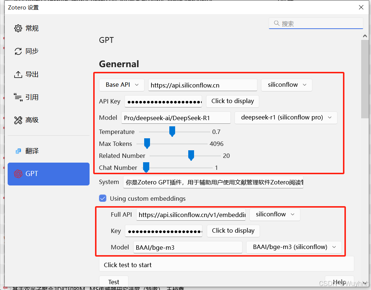Click the Full API embeddings URL field
Screen dimensions: 371x290
191,215
